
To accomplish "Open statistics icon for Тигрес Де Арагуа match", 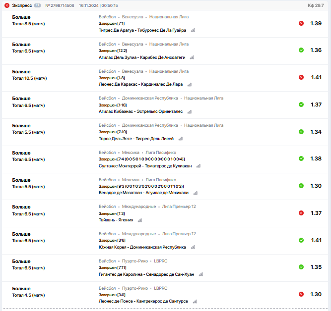I will (193, 30).
